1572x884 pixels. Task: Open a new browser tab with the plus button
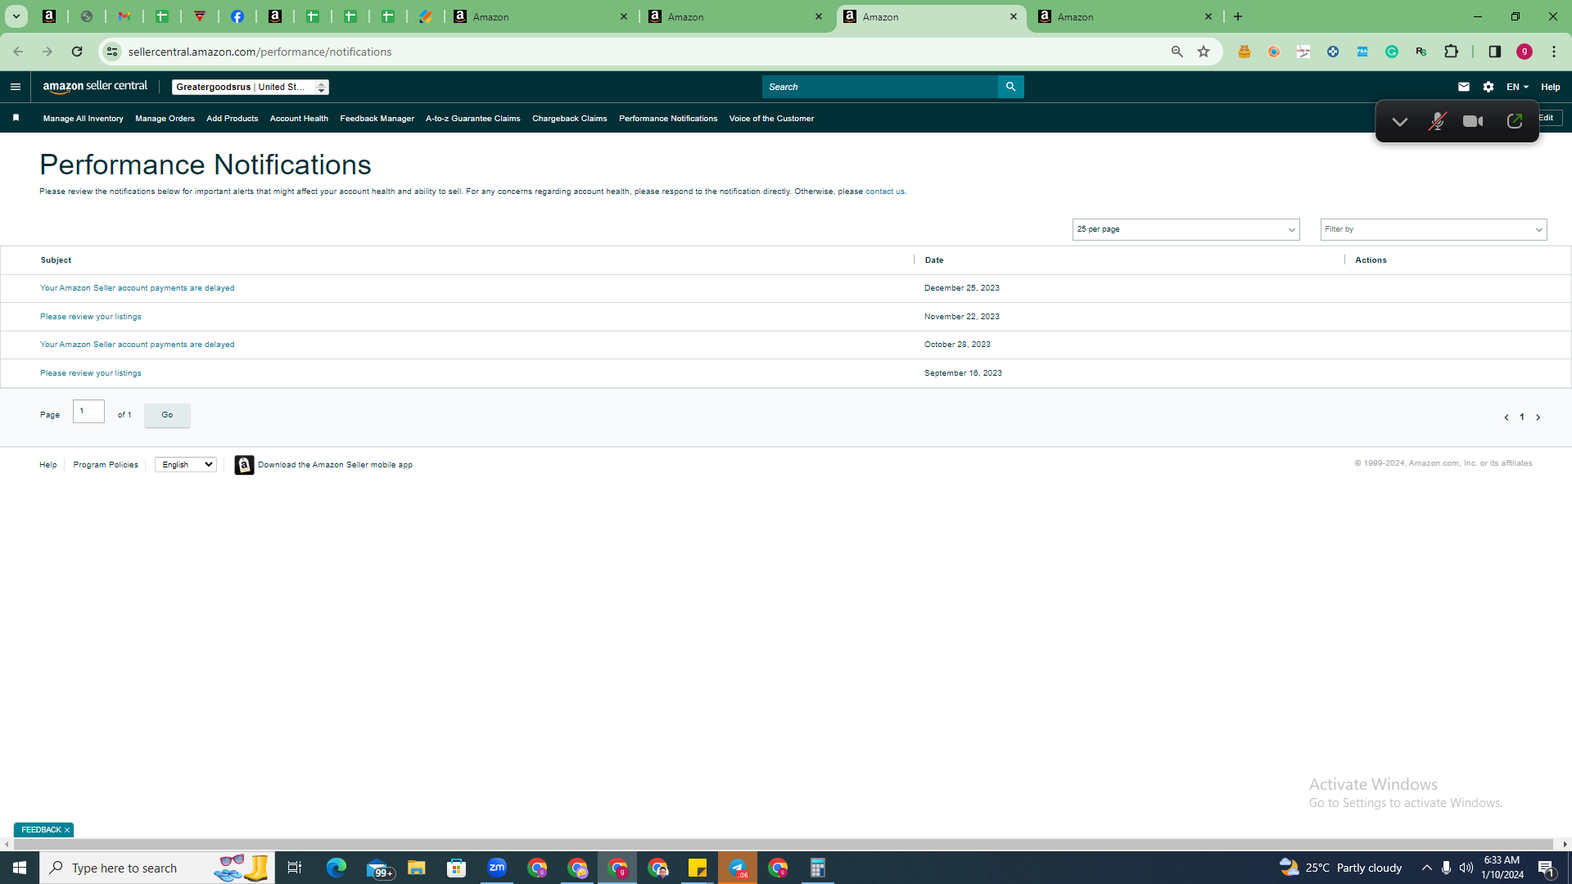[1238, 16]
